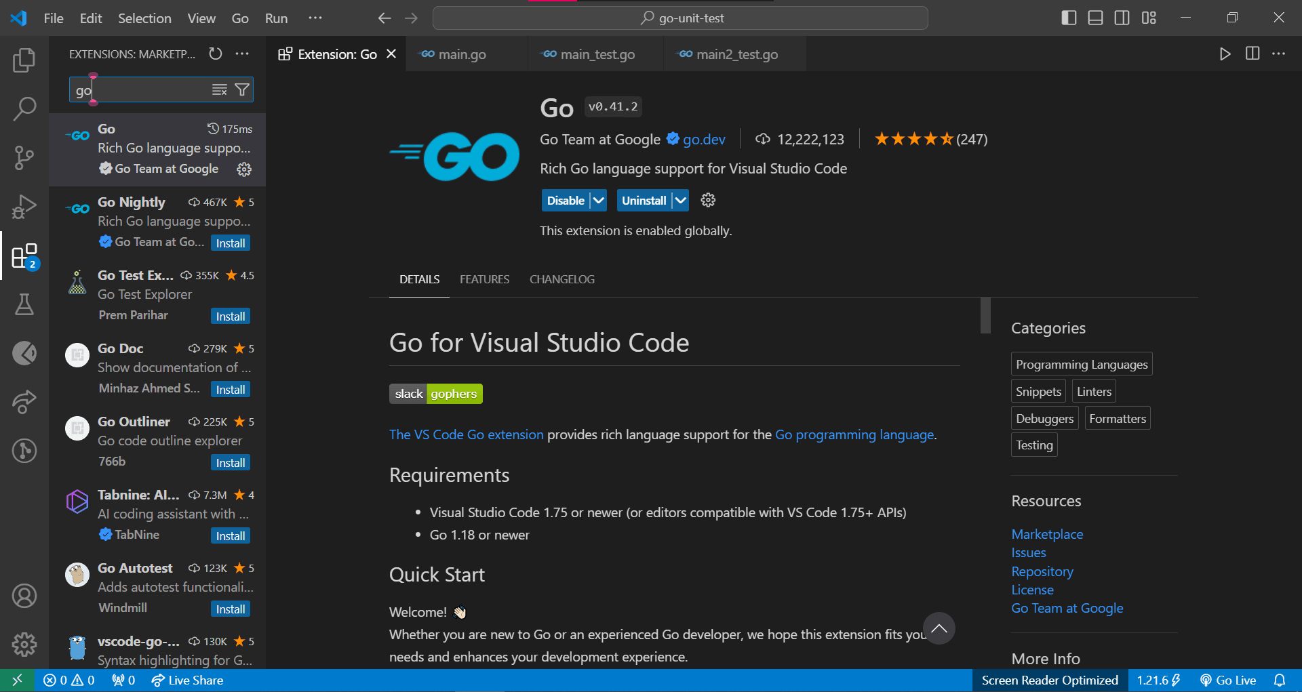
Task: Open the Explorer sidebar icon
Action: [24, 60]
